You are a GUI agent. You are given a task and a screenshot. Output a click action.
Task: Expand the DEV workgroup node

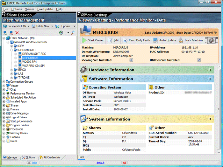[x=12, y=46]
